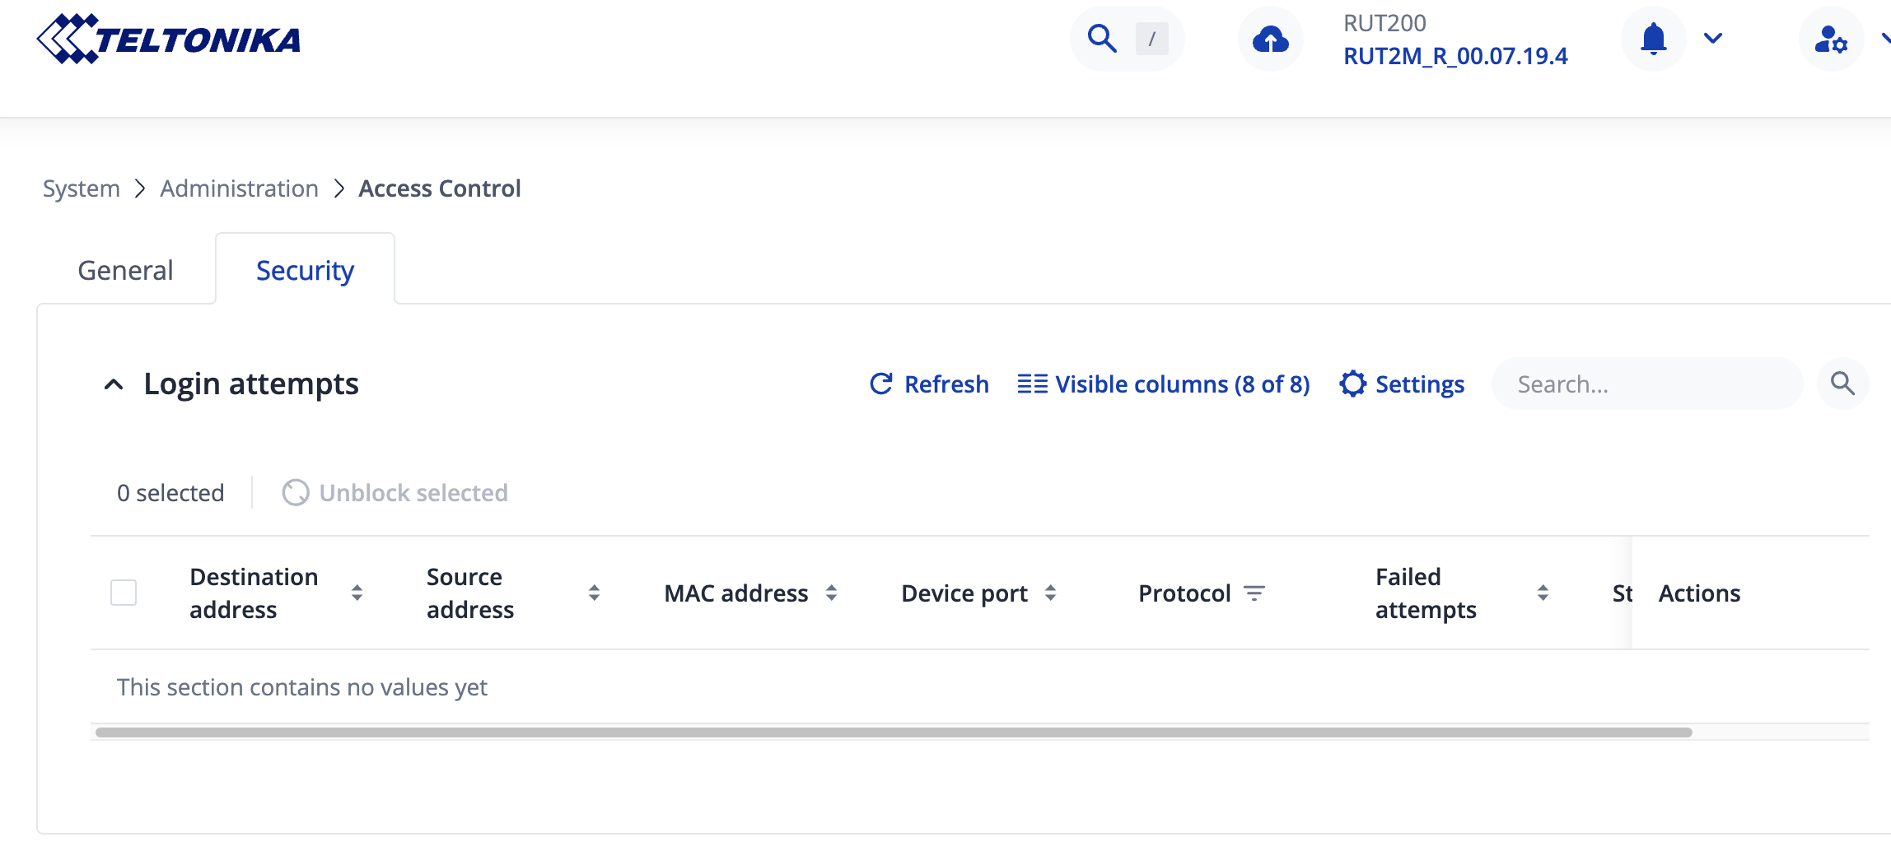Sort by MAC address column

tap(831, 593)
